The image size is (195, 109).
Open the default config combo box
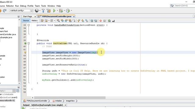(x=21, y=11)
